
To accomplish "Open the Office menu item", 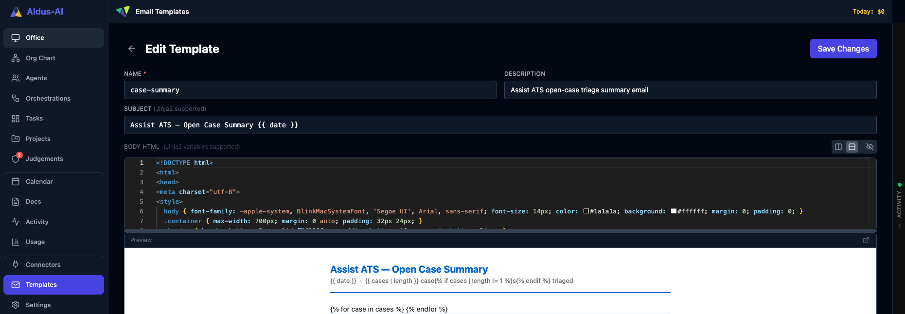I will tap(53, 38).
